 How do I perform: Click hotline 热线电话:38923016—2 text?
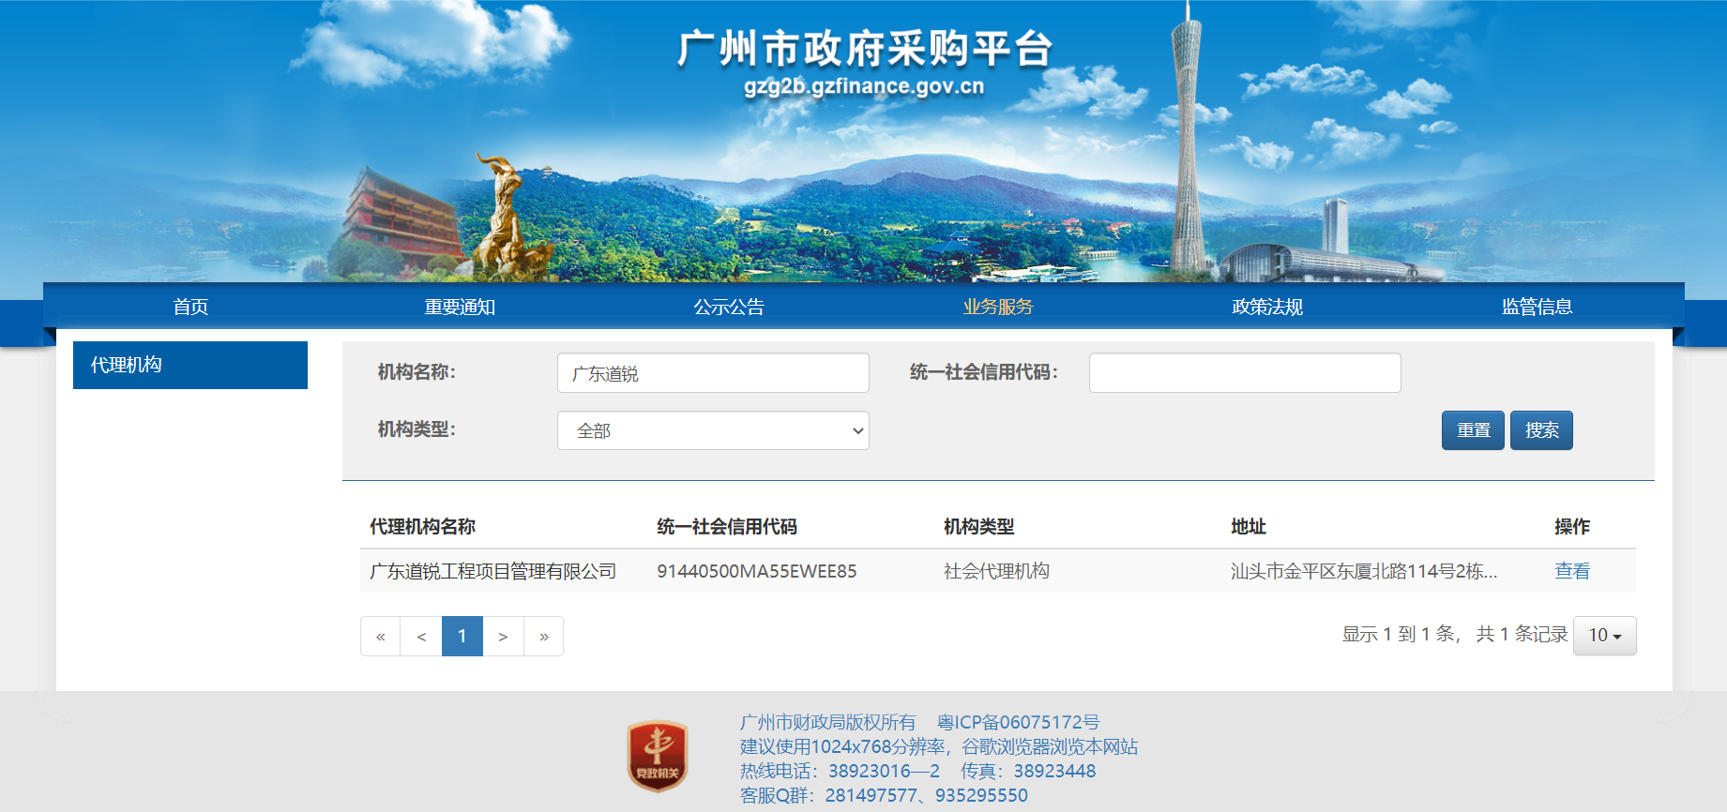840,771
